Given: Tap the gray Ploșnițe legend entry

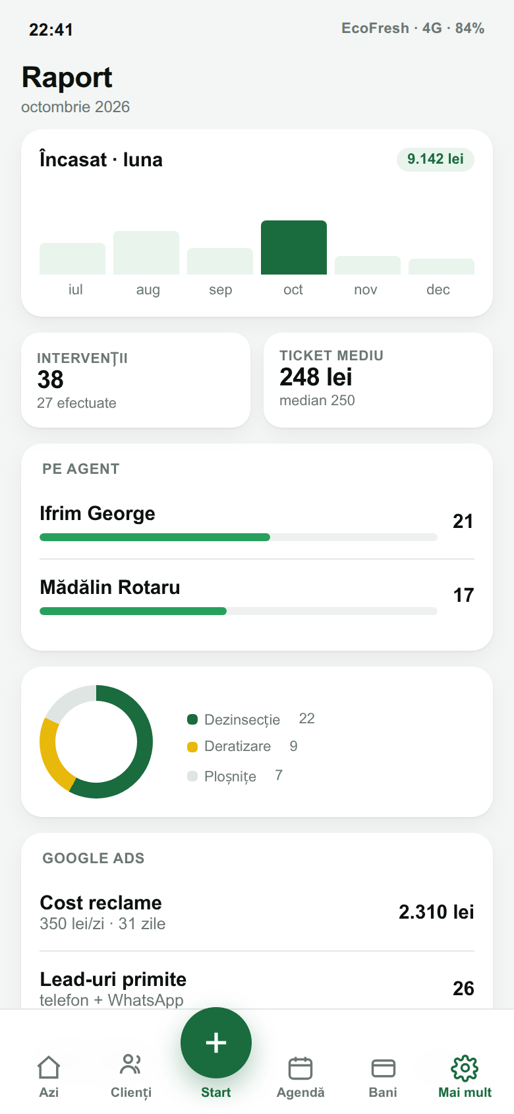Looking at the screenshot, I should coord(235,776).
